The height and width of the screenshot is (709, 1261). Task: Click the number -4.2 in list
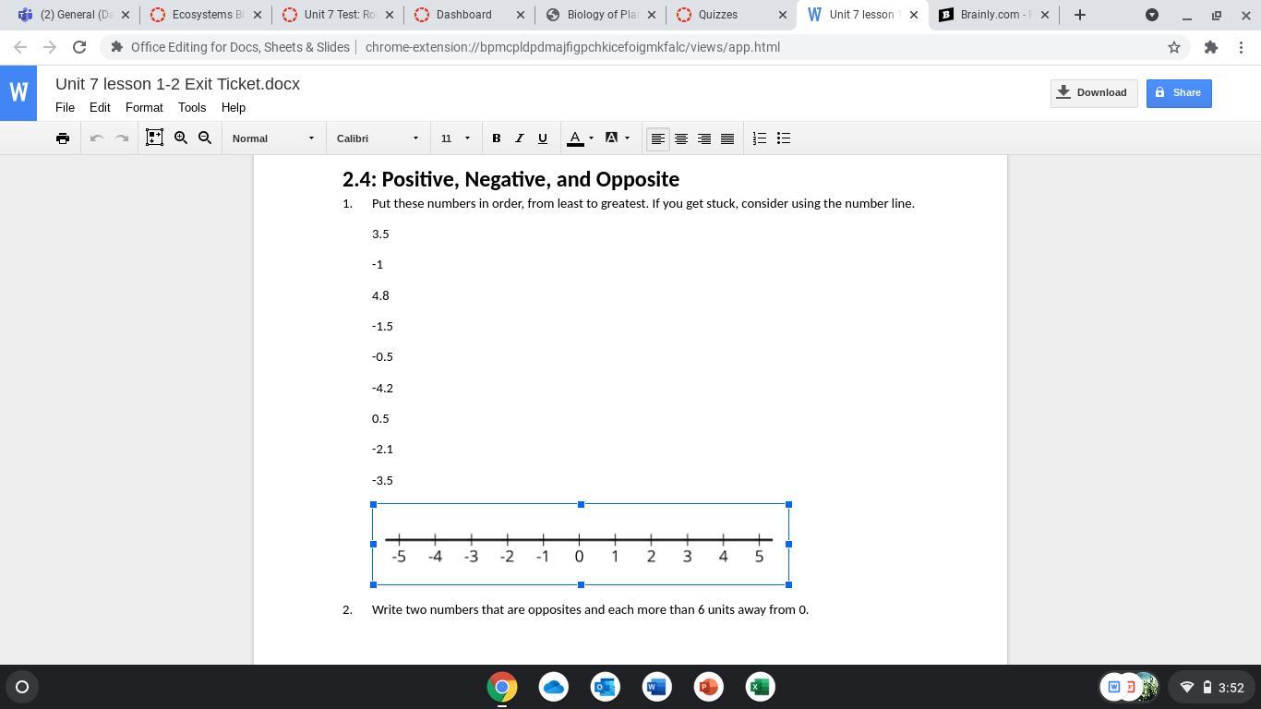382,388
